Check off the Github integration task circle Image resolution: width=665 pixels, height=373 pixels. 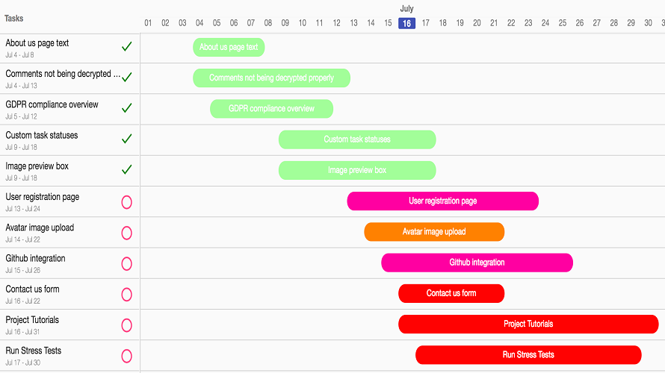(x=126, y=264)
